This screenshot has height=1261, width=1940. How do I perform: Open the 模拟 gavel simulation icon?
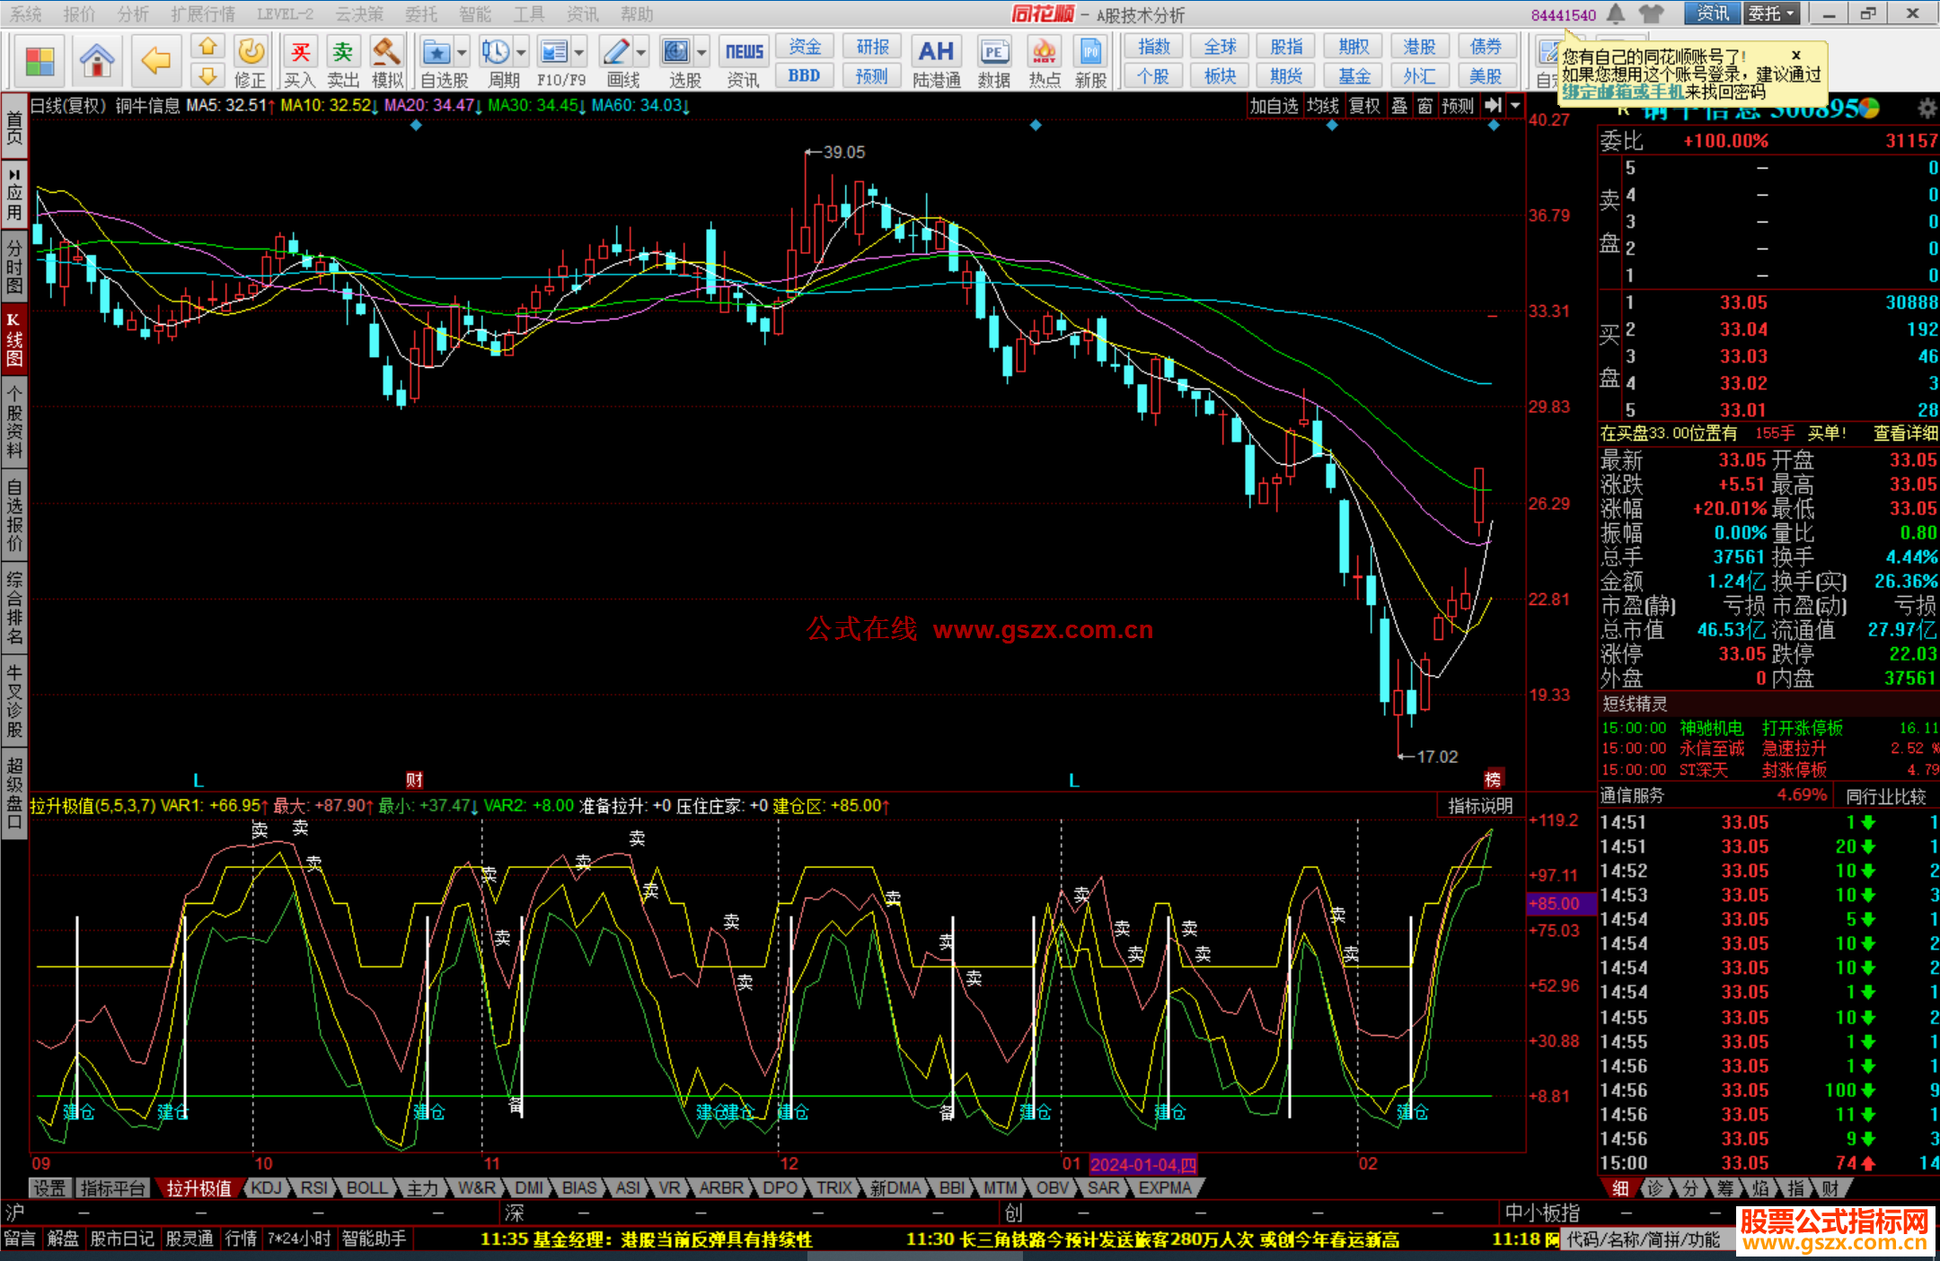(387, 54)
